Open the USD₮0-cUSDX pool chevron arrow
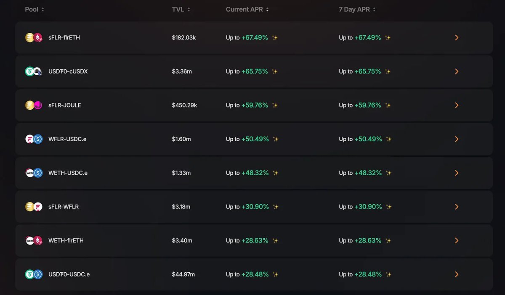 [457, 71]
